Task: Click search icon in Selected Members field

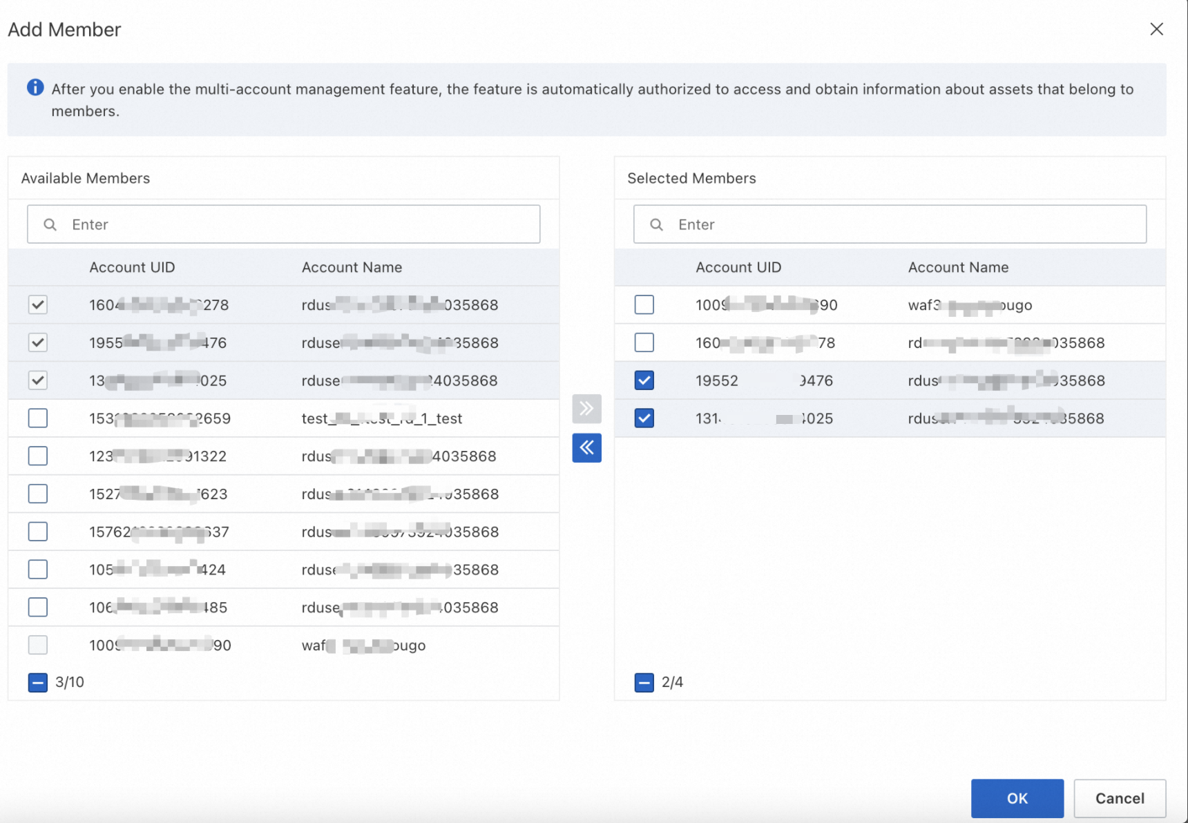Action: (x=656, y=224)
